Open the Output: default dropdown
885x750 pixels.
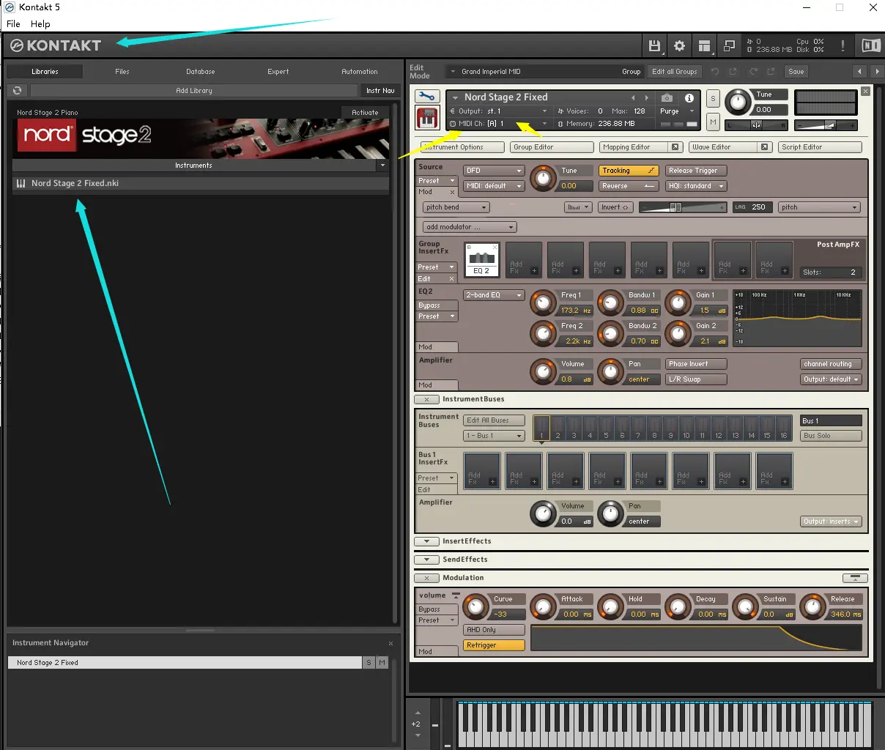click(x=831, y=379)
